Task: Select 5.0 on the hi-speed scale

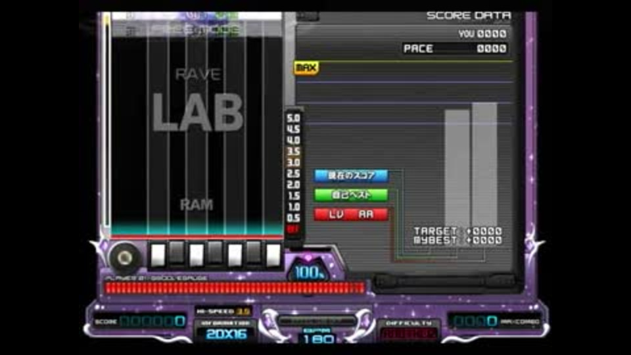Action: (293, 118)
